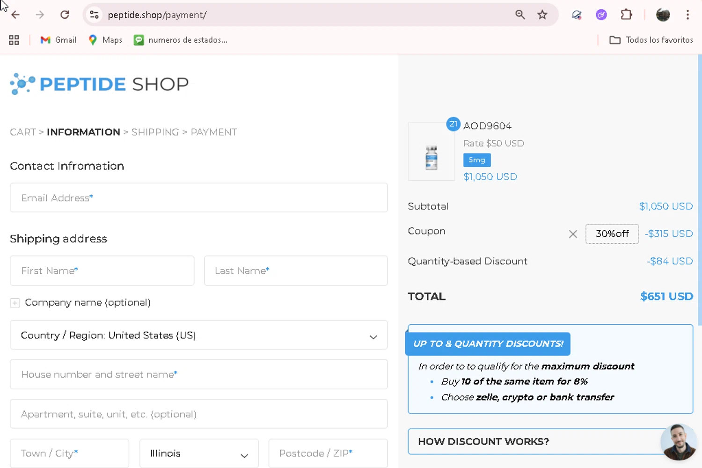Screen dimensions: 702x468
Task: Toggle the Company name optional checkbox
Action: 15,303
